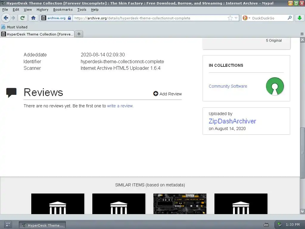305x229 pixels.
Task: Select the identifier hyperdesk-theme-collectionnot-complete text
Action: (122, 61)
